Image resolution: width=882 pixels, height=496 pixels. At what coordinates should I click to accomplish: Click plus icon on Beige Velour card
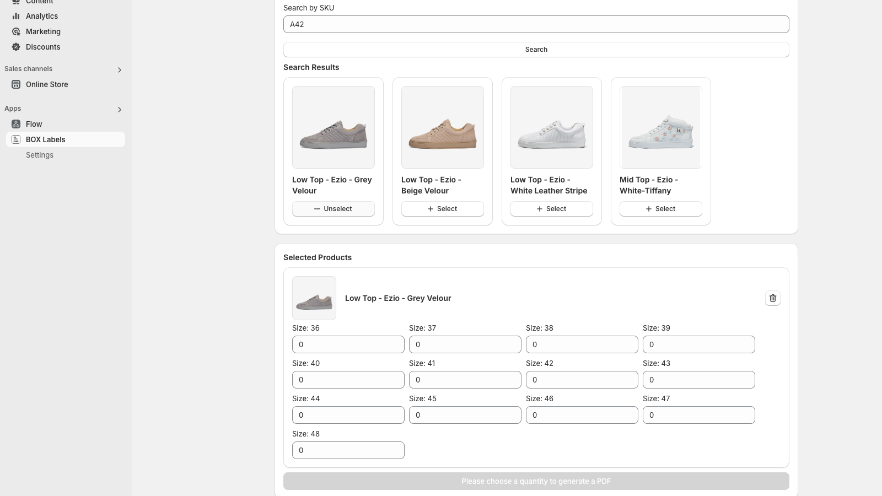coord(431,209)
